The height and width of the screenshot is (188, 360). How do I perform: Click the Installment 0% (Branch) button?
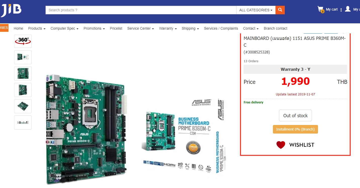295,129
